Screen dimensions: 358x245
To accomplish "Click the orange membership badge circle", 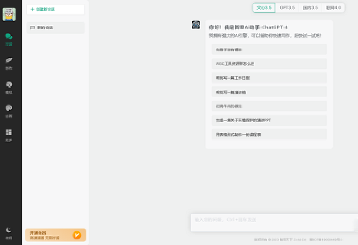I will tap(77, 235).
